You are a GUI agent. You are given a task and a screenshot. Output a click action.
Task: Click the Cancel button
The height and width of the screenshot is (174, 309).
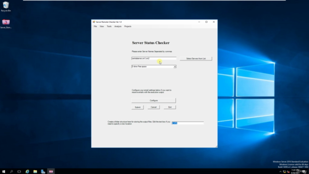[x=154, y=107]
